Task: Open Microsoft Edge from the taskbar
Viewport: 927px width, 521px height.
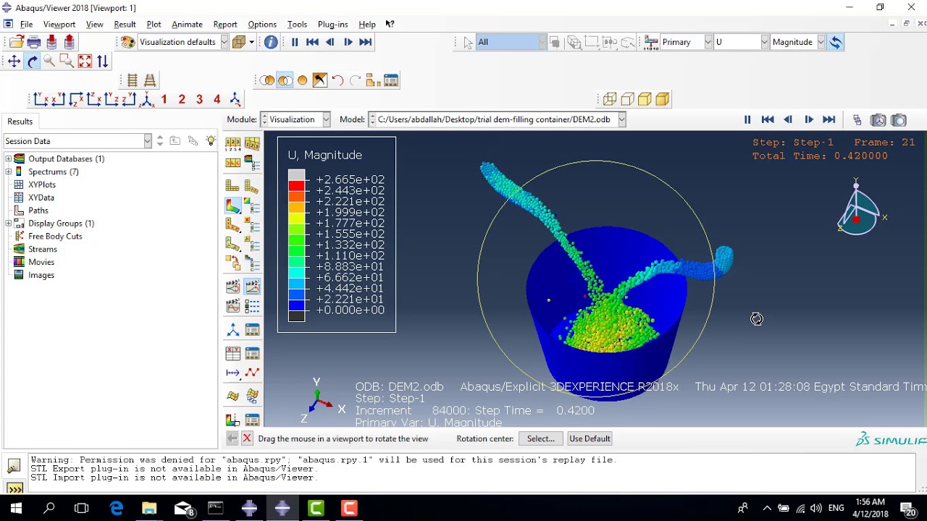Action: 116,509
